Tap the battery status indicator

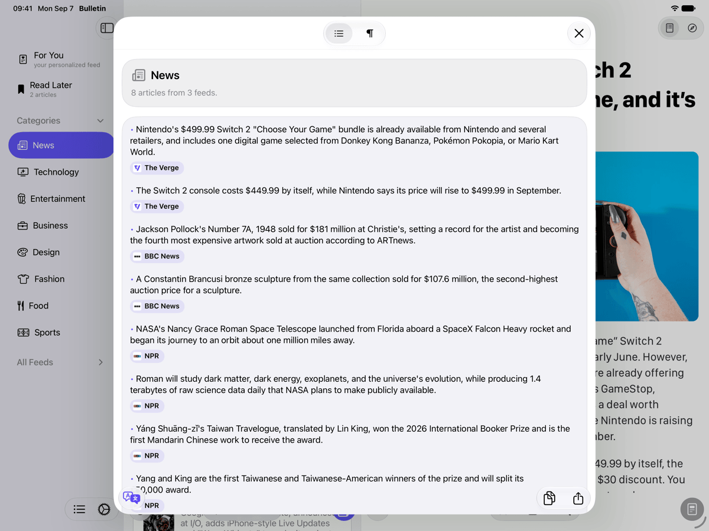click(x=688, y=8)
